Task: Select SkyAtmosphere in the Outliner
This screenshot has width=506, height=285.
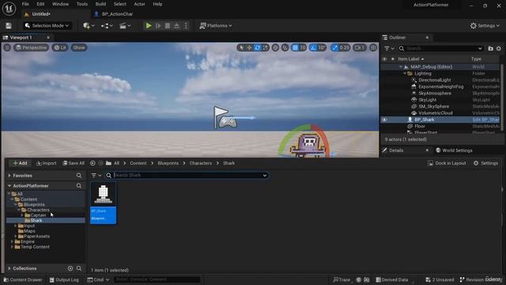Action: (435, 93)
